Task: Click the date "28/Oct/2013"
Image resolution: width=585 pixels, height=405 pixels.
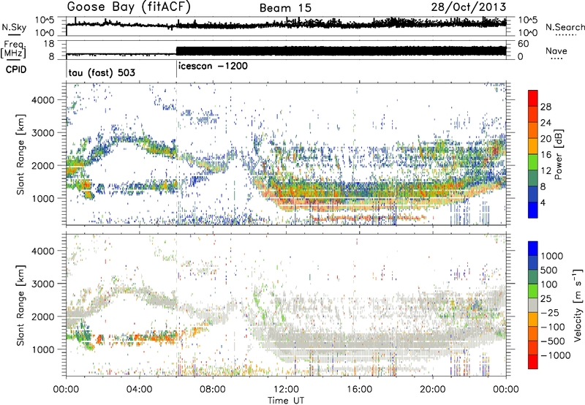Action: [469, 7]
